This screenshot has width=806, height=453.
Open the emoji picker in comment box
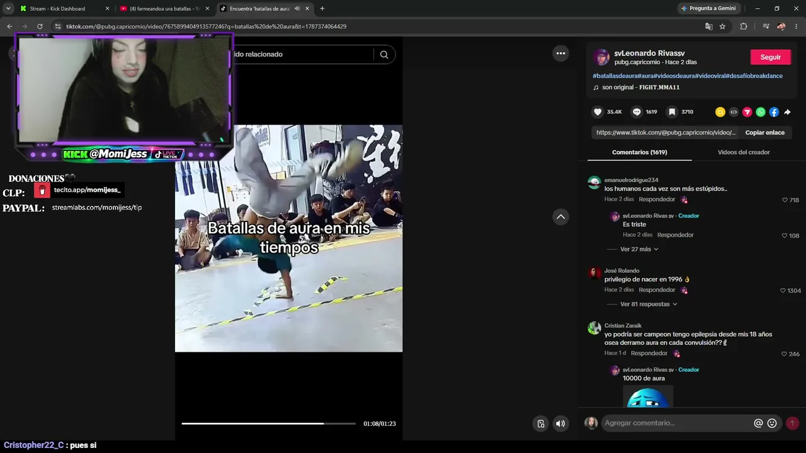click(x=772, y=423)
